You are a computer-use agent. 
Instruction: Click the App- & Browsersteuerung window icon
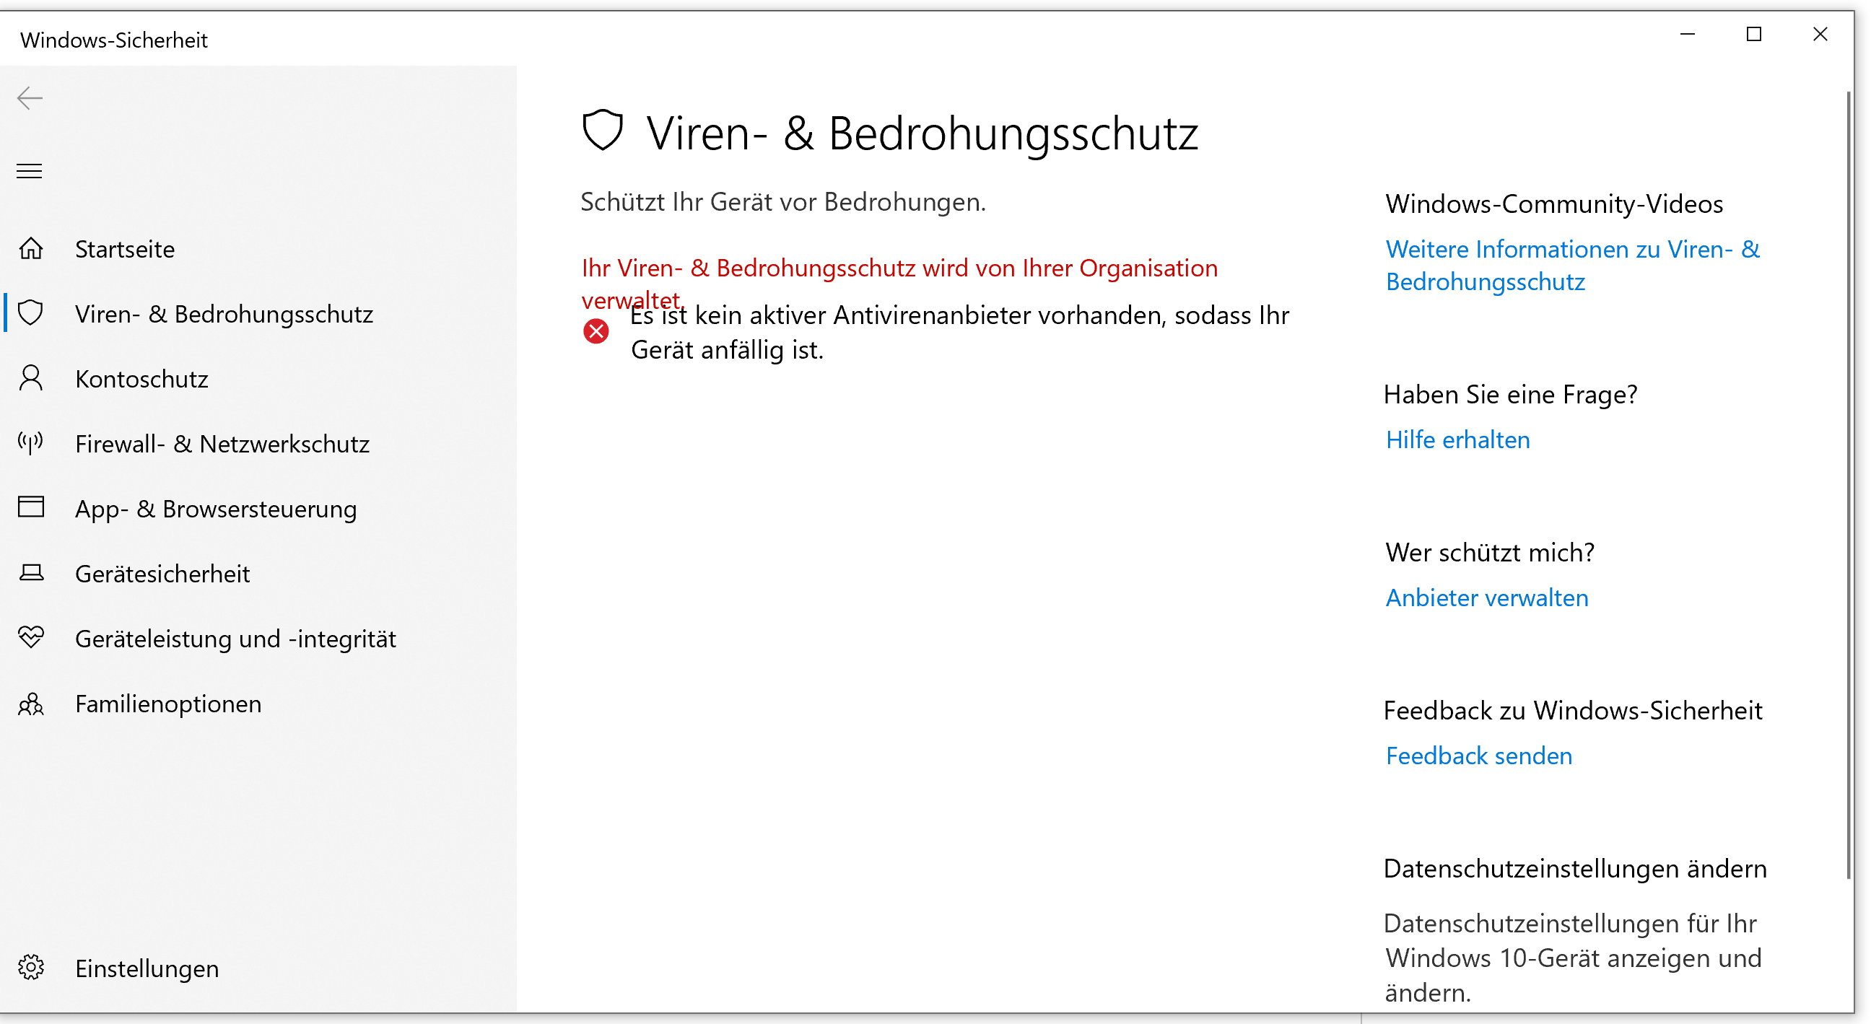[30, 507]
